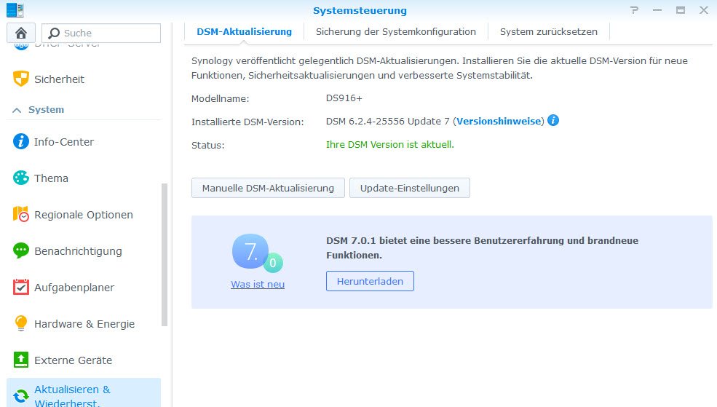The image size is (717, 407).
Task: Click status Ihre DSM Version ist aktuell.
Action: (x=390, y=144)
